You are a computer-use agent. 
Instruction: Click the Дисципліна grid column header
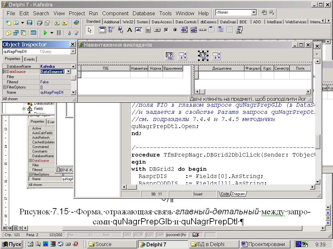[221, 68]
